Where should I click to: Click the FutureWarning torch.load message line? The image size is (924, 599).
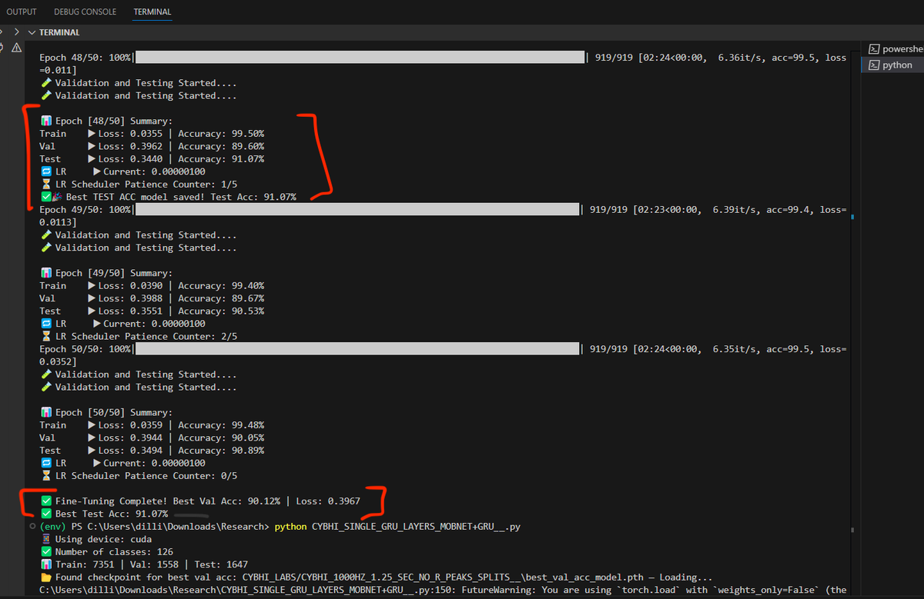pyautogui.click(x=443, y=590)
